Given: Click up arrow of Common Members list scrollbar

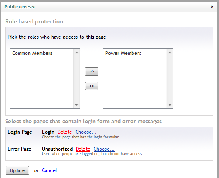Looking at the screenshot, I should 77,52.
